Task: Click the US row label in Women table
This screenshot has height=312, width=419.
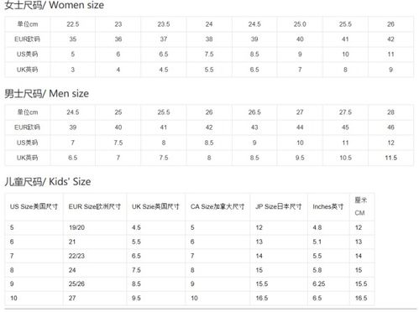Action: [27, 55]
